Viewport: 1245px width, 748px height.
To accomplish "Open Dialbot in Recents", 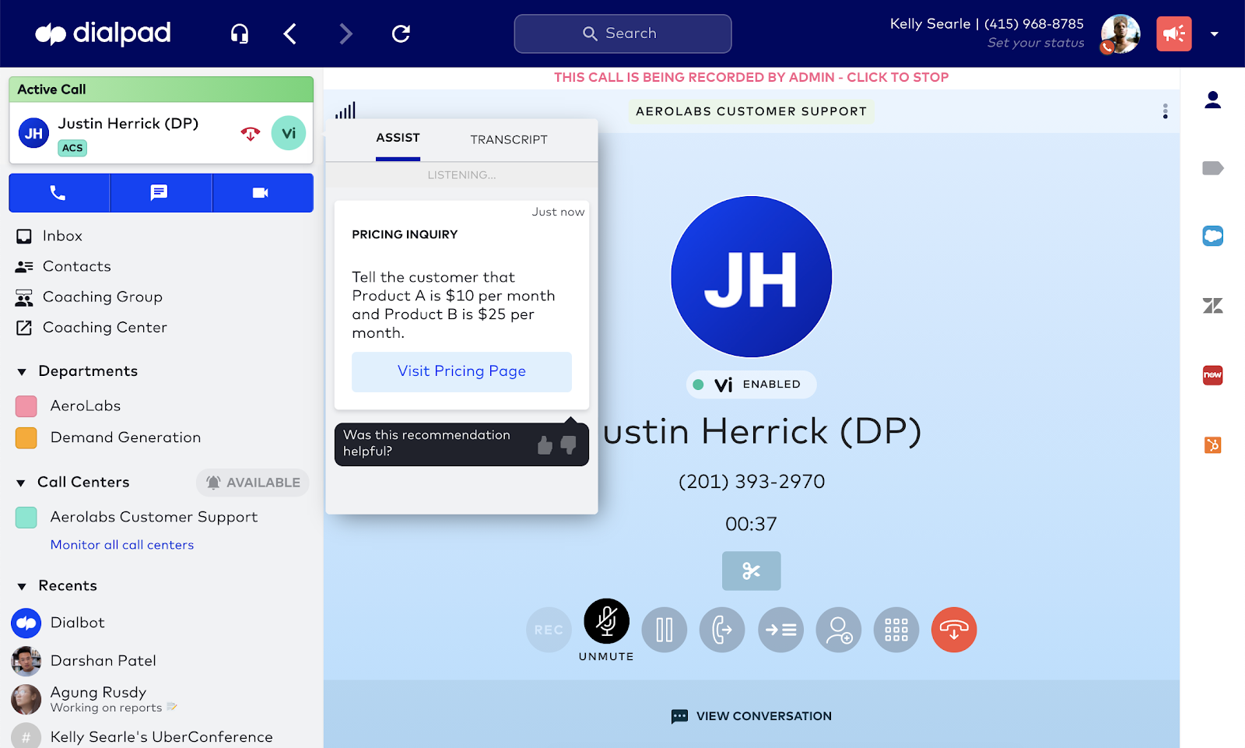I will pos(77,623).
